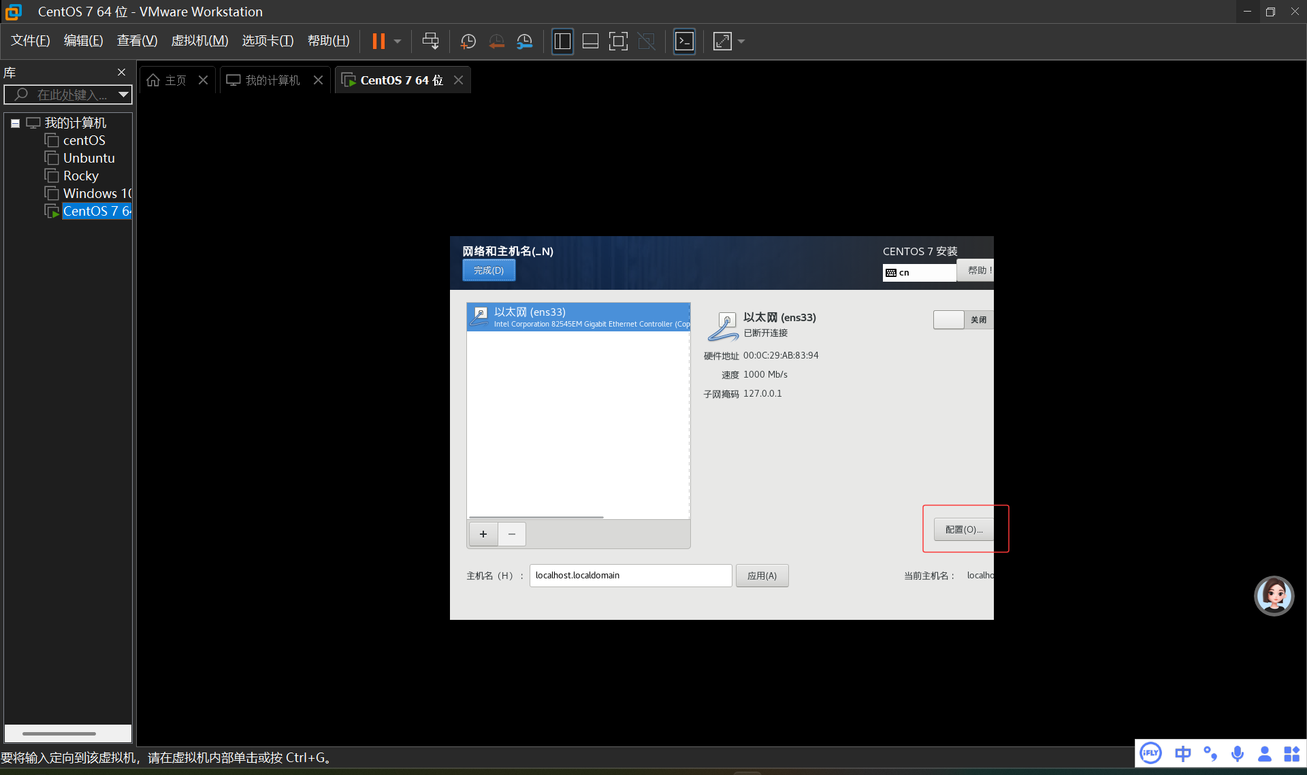The width and height of the screenshot is (1307, 775).
Task: Open the 编辑 menu
Action: coord(83,41)
